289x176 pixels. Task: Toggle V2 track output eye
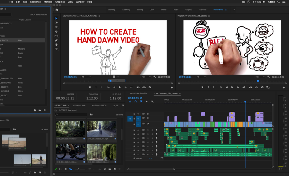coord(148,118)
